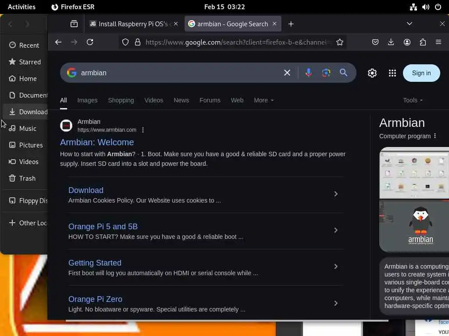Screen dimensions: 449x336
Task: Open the Activities overview
Action: (21, 7)
